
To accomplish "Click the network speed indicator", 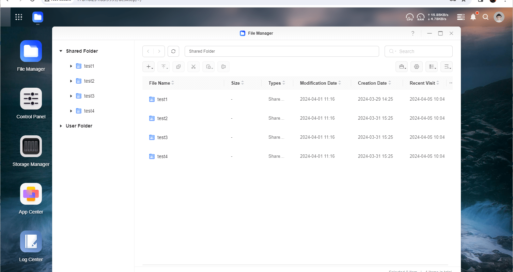I will point(438,17).
